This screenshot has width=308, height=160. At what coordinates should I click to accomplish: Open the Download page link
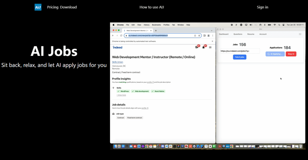(x=68, y=7)
